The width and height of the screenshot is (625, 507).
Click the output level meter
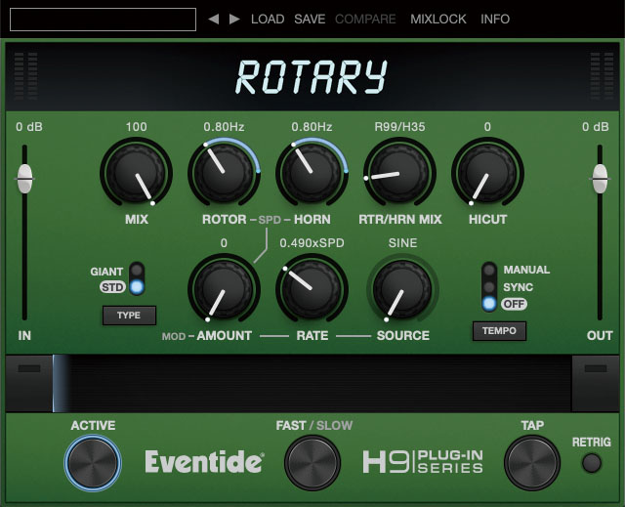(602, 76)
